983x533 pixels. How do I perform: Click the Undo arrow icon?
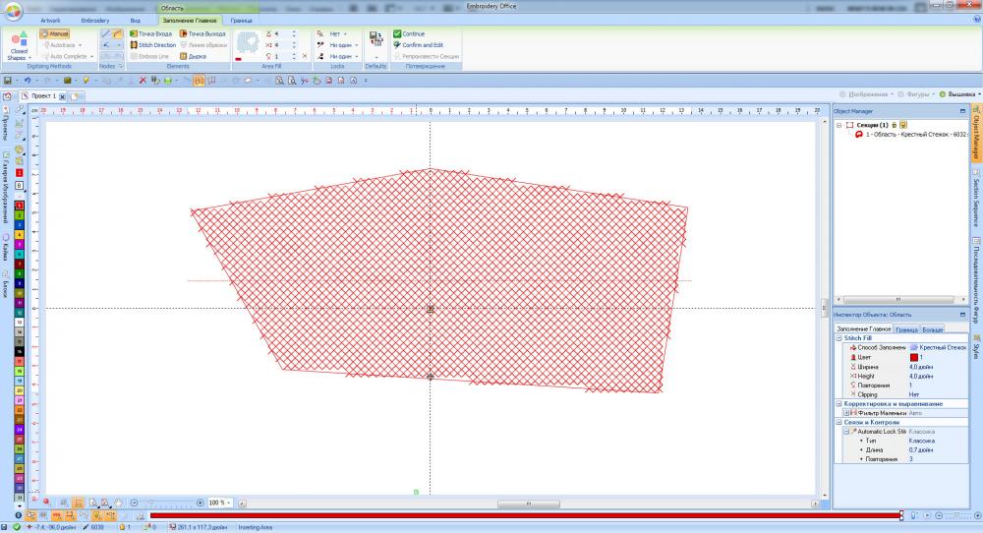pos(27,80)
